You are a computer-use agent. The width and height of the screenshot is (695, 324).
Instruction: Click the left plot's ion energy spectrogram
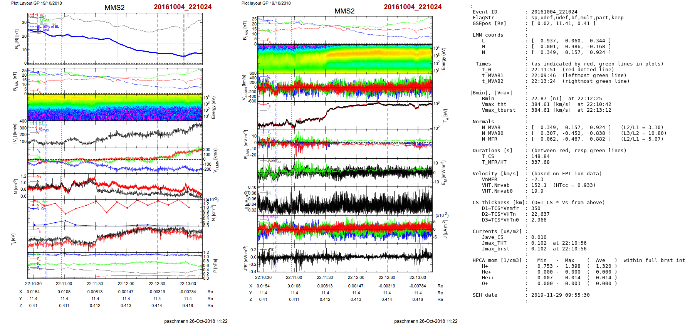click(115, 107)
